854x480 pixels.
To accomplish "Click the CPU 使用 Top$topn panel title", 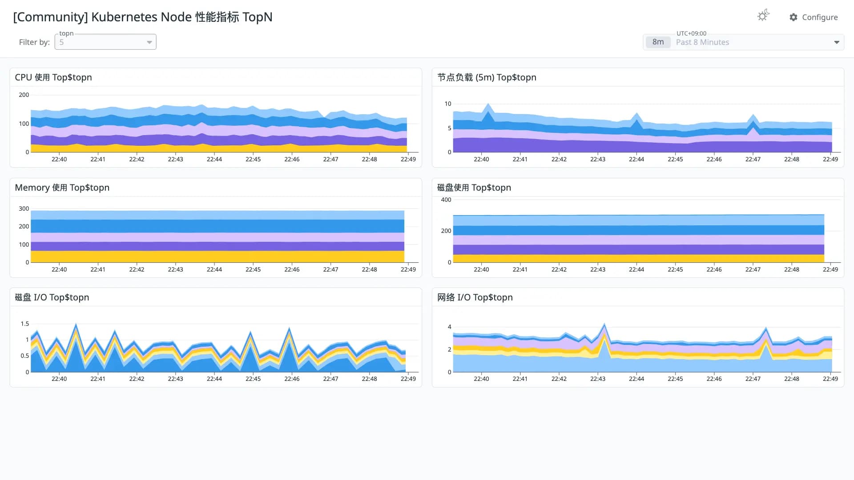I will coord(53,77).
